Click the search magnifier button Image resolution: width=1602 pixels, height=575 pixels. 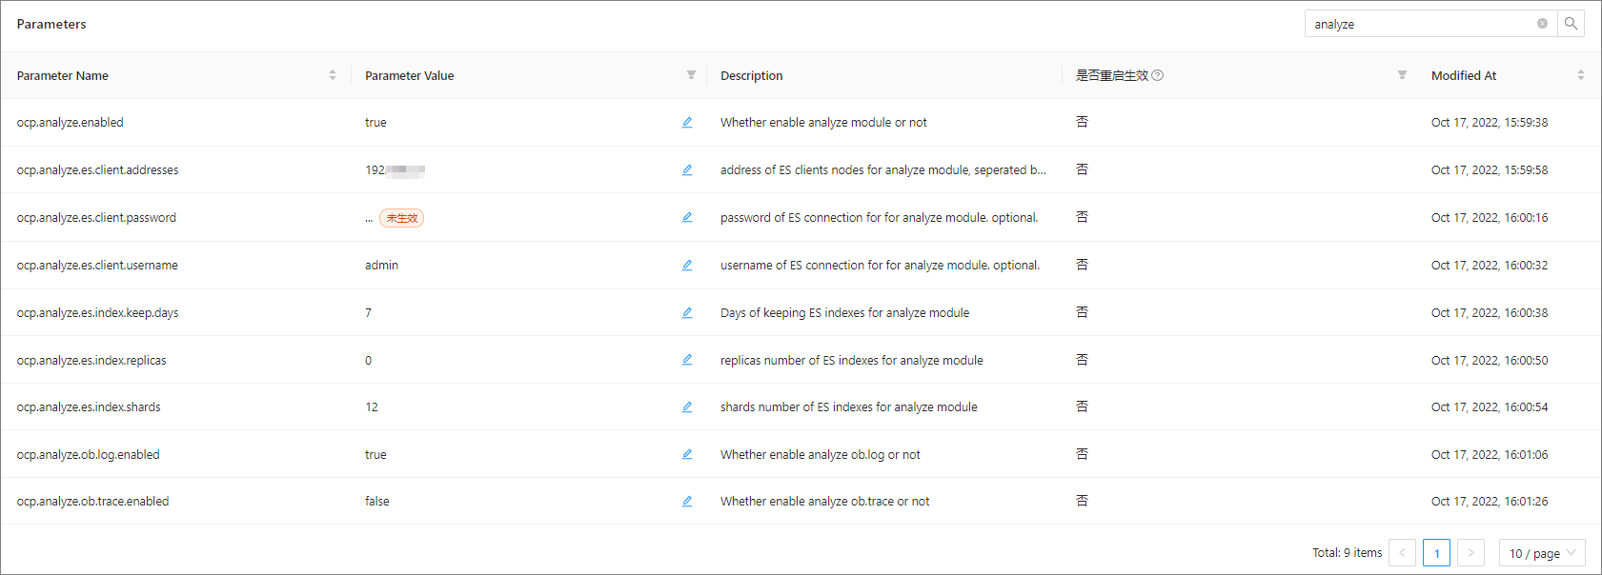coord(1571,24)
